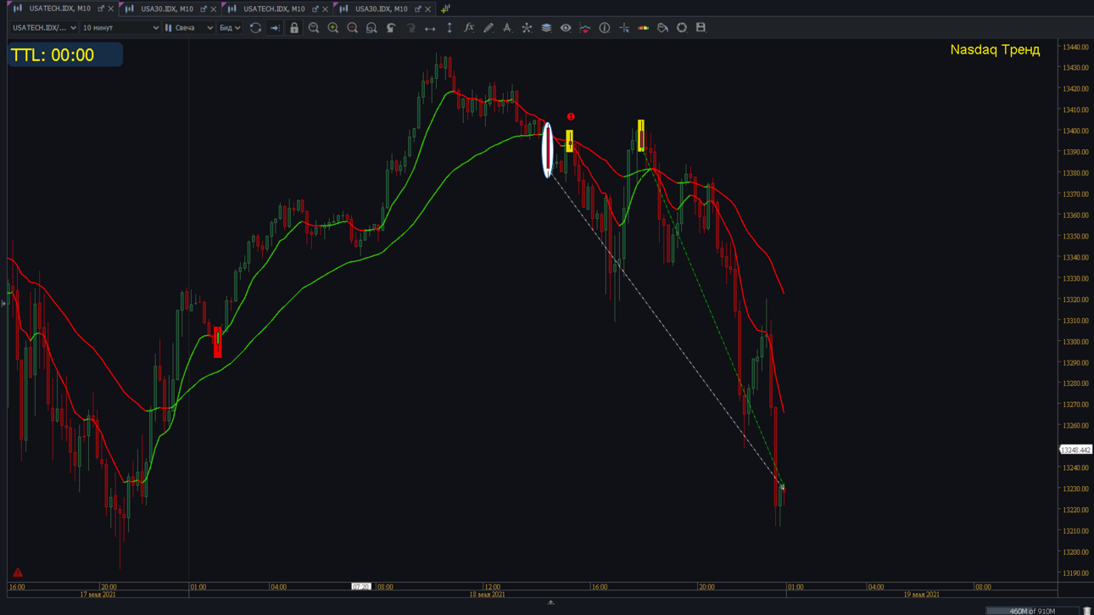The width and height of the screenshot is (1094, 615).
Task: Close the first USATECH.IDX tab
Action: [111, 8]
